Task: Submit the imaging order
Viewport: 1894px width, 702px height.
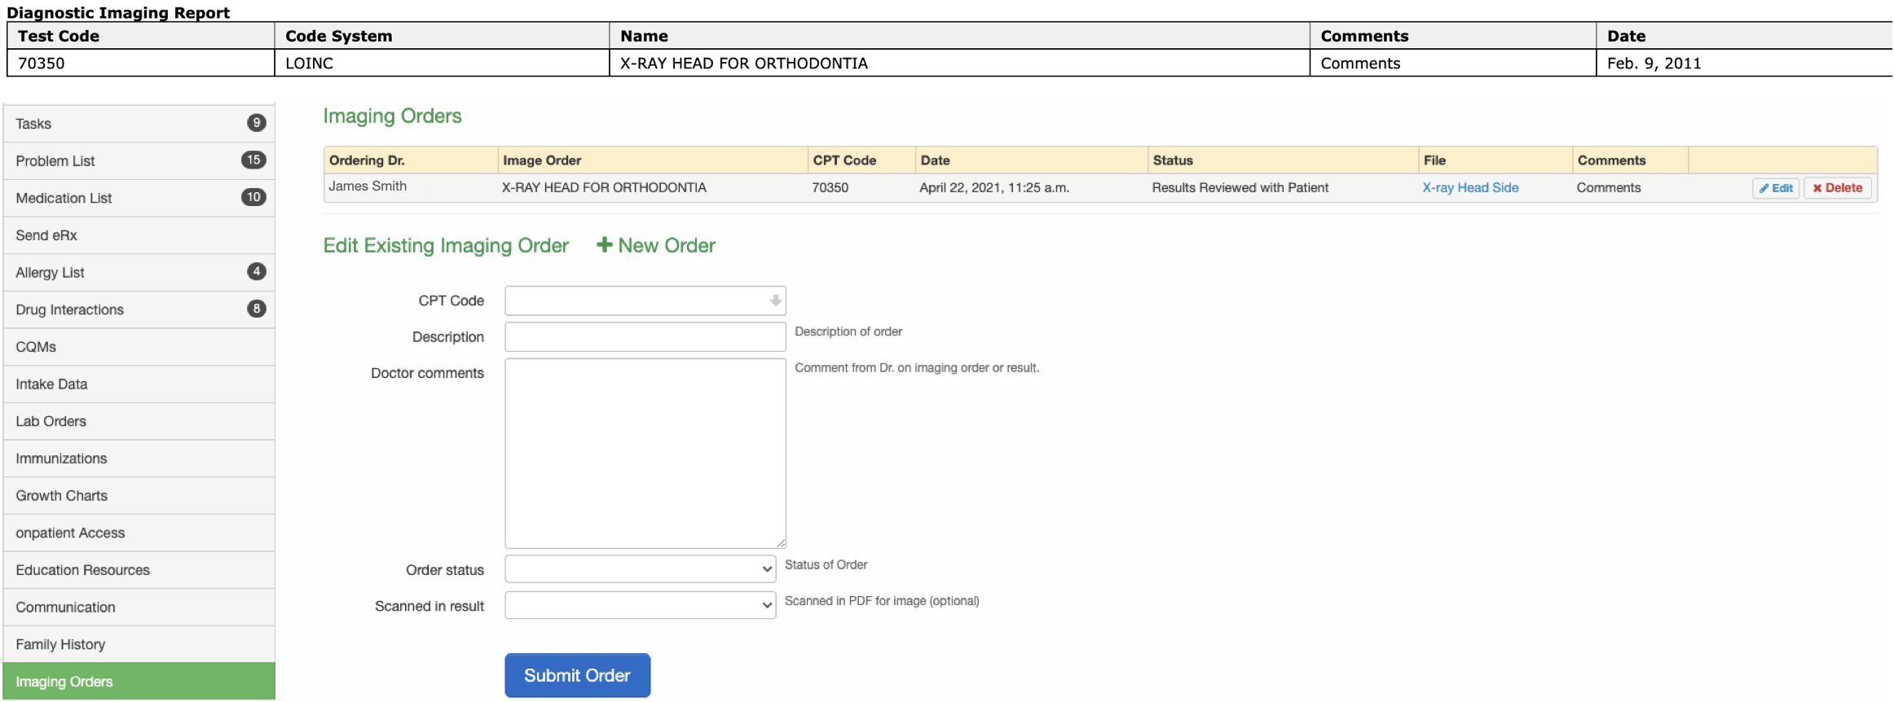Action: pyautogui.click(x=577, y=675)
